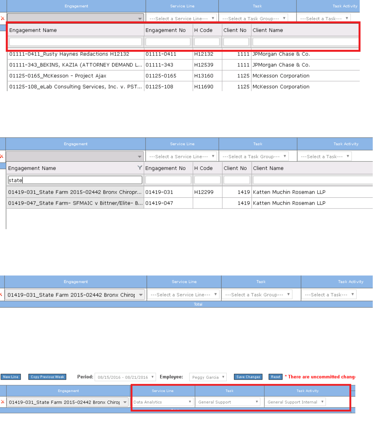Click the Client Name filter above JPMorgan Chase & Co.

306,42
